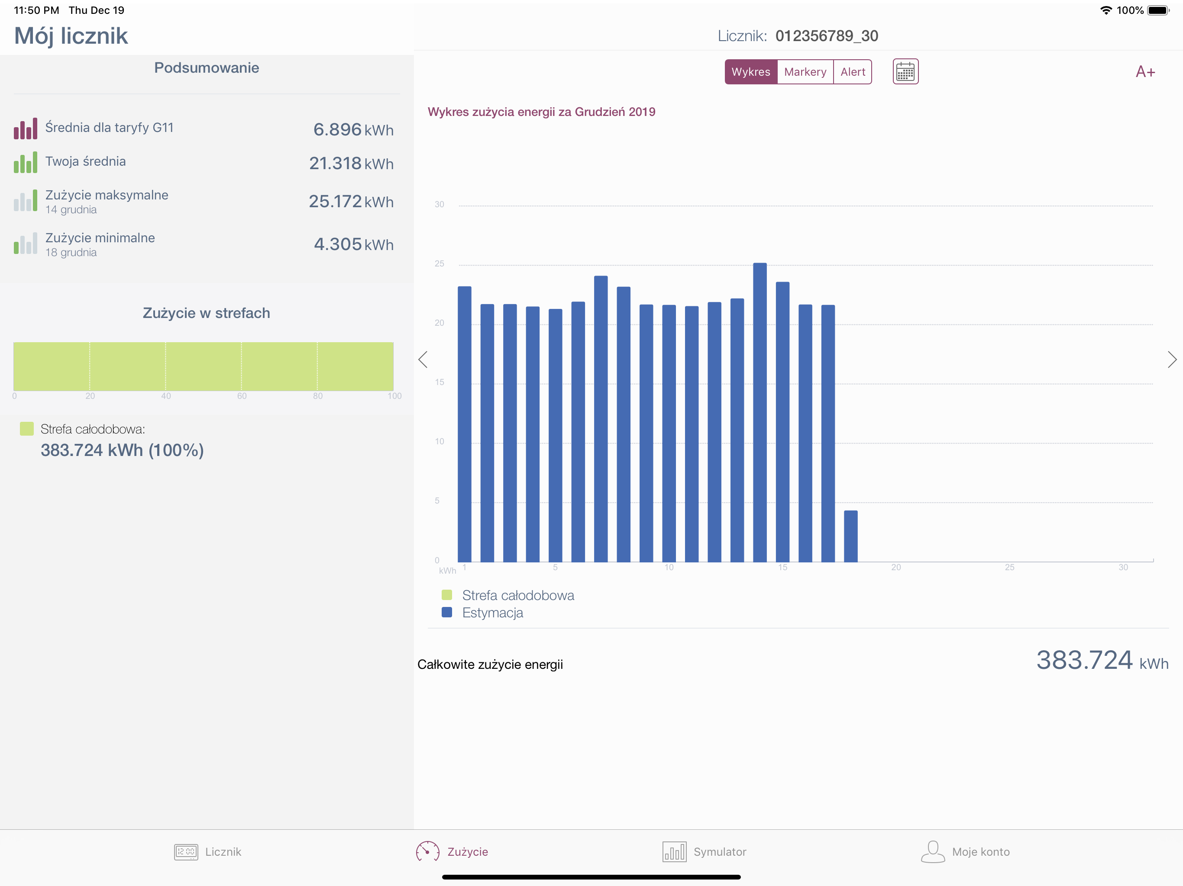1183x886 pixels.
Task: Tap the Całkowite zużycie energii label
Action: pyautogui.click(x=490, y=664)
